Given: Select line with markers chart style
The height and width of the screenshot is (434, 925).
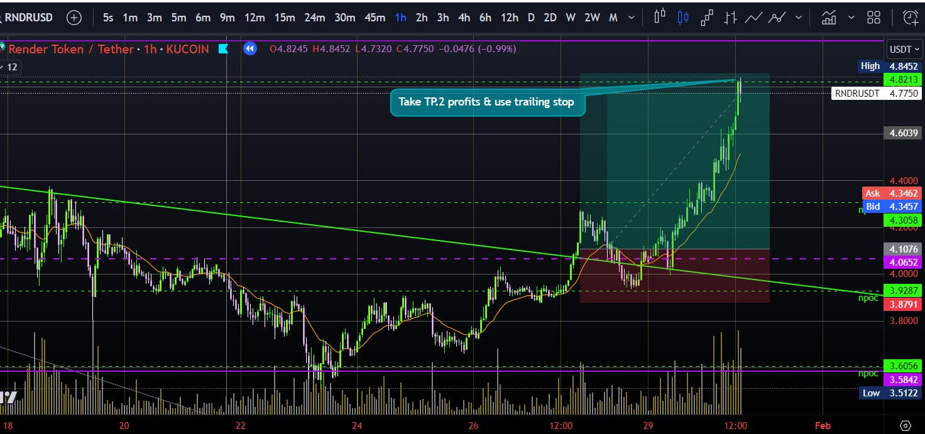Looking at the screenshot, I should tap(777, 18).
